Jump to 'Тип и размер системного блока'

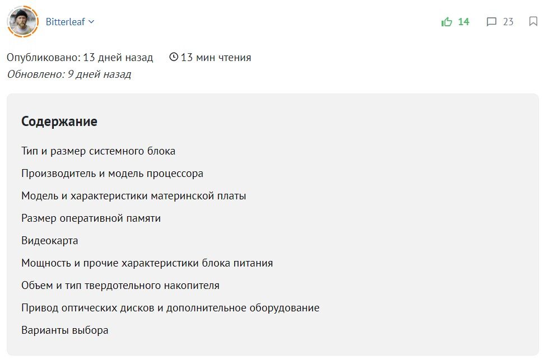pyautogui.click(x=98, y=151)
